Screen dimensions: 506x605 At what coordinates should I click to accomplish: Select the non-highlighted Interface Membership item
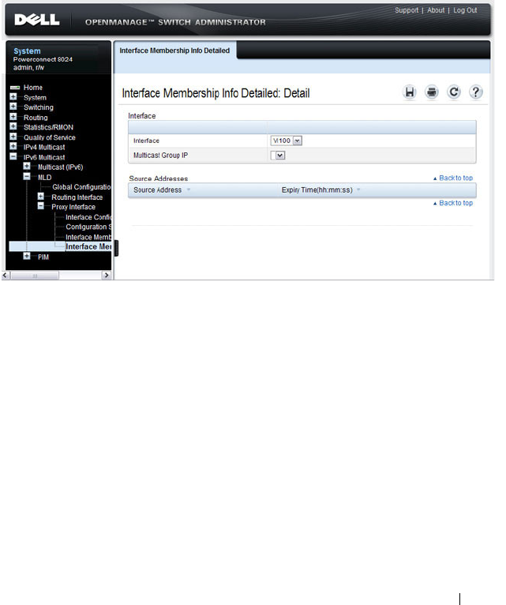pos(88,237)
